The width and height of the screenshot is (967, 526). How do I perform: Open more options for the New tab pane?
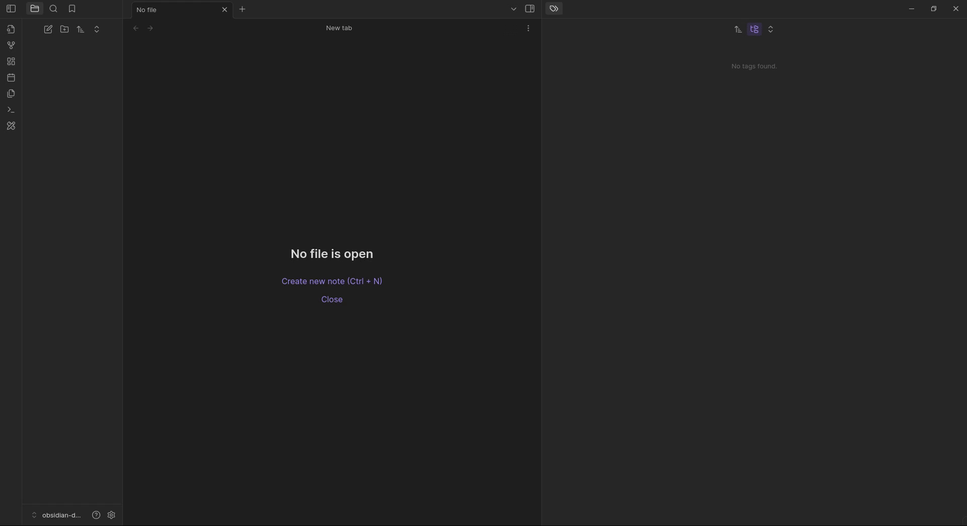click(528, 28)
